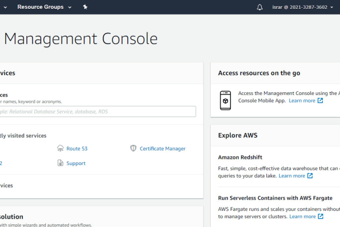Open Certificate Manager service link

pyautogui.click(x=162, y=149)
